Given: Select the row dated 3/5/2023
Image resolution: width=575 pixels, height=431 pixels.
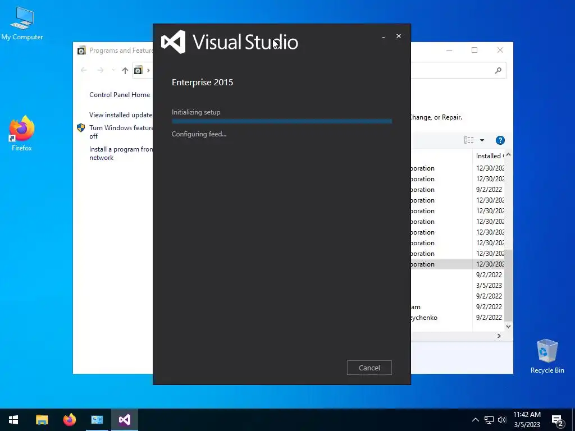Looking at the screenshot, I should pos(458,286).
